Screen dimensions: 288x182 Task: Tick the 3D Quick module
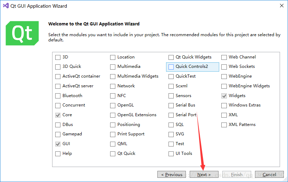58,67
